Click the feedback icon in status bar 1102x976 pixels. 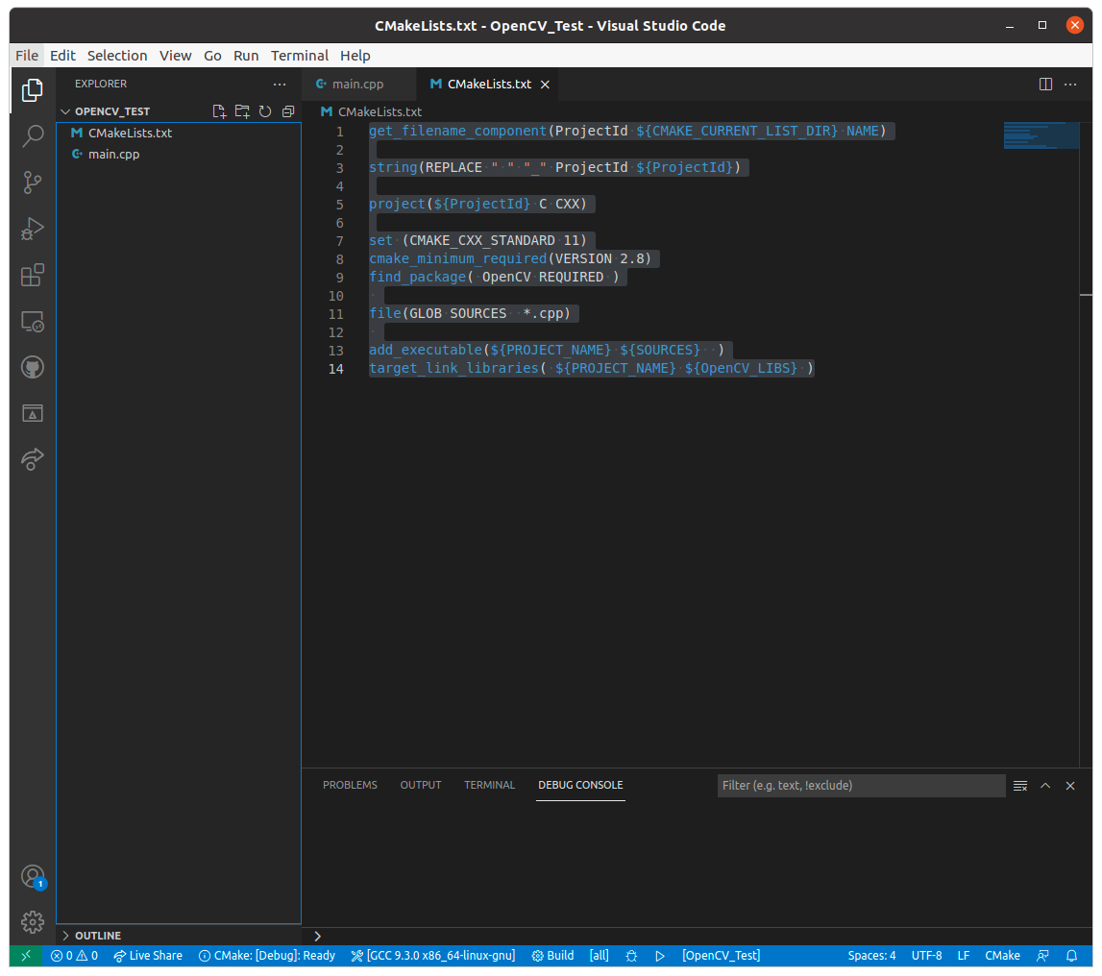[x=1043, y=956]
